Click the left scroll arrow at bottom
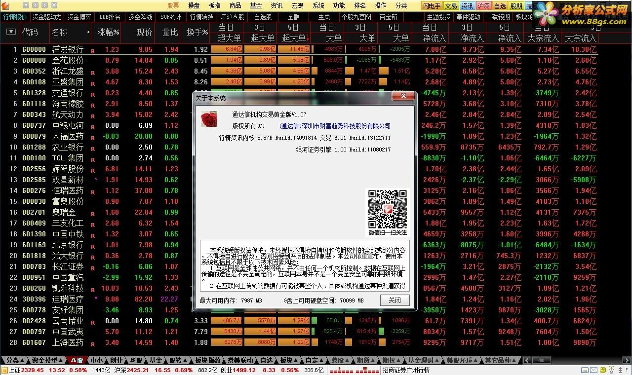 tap(527, 361)
